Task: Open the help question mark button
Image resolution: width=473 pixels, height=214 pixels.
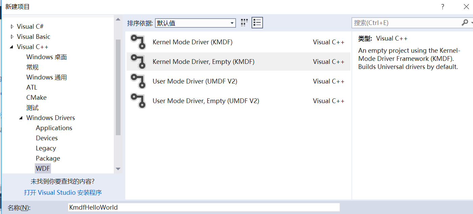Action: click(x=443, y=6)
